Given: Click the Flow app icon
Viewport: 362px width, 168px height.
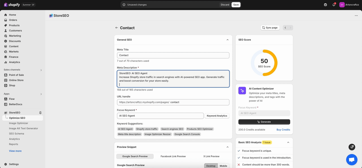Looking at the screenshot, I should [6, 99].
